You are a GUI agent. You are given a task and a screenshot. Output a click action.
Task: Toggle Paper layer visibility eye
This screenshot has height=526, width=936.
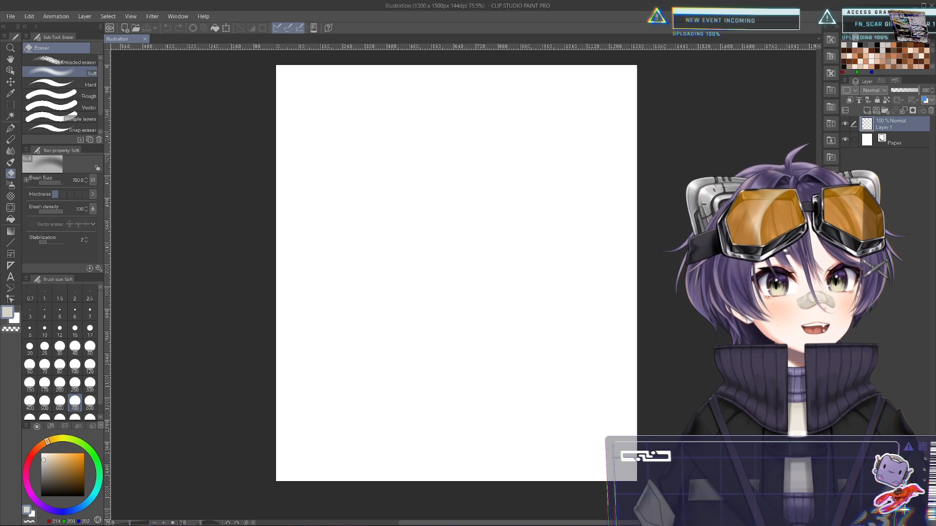(845, 140)
